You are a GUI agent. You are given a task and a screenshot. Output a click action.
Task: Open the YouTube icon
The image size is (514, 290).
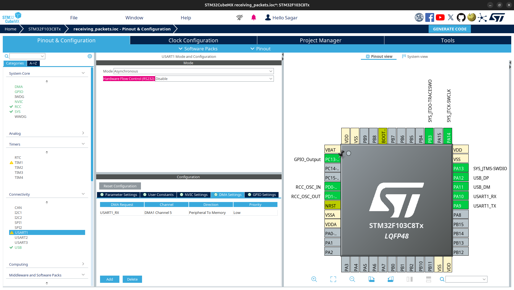coord(440,17)
